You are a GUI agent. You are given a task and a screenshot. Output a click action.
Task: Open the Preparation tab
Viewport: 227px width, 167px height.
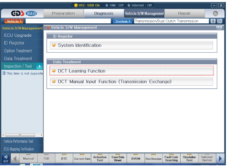click(x=63, y=13)
